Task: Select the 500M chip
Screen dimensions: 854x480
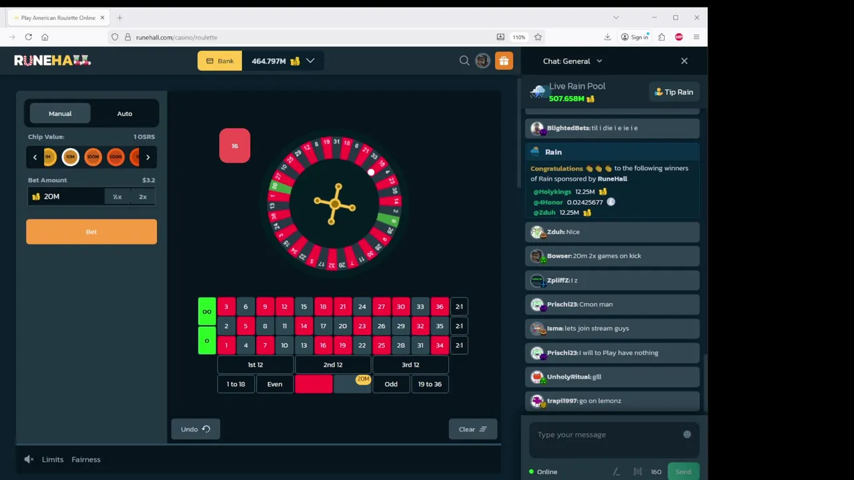Action: point(115,157)
